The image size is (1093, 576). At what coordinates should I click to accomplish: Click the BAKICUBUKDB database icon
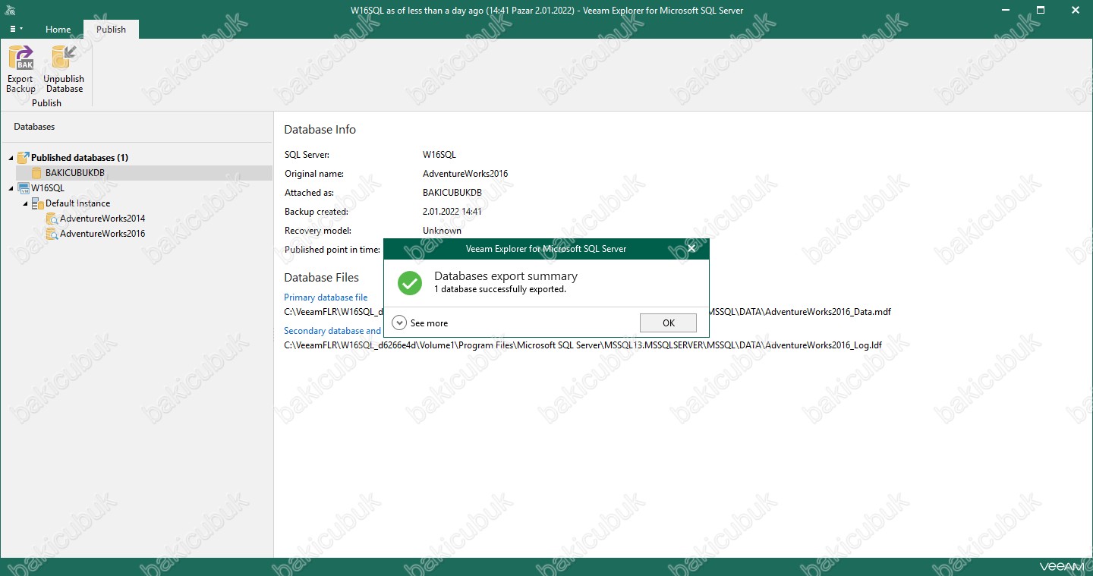click(37, 173)
